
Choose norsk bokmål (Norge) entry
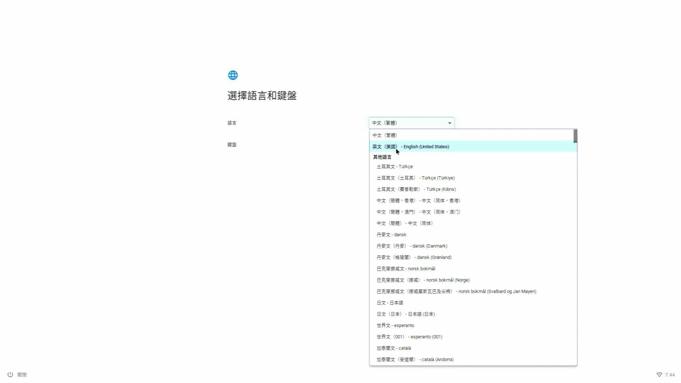(423, 280)
